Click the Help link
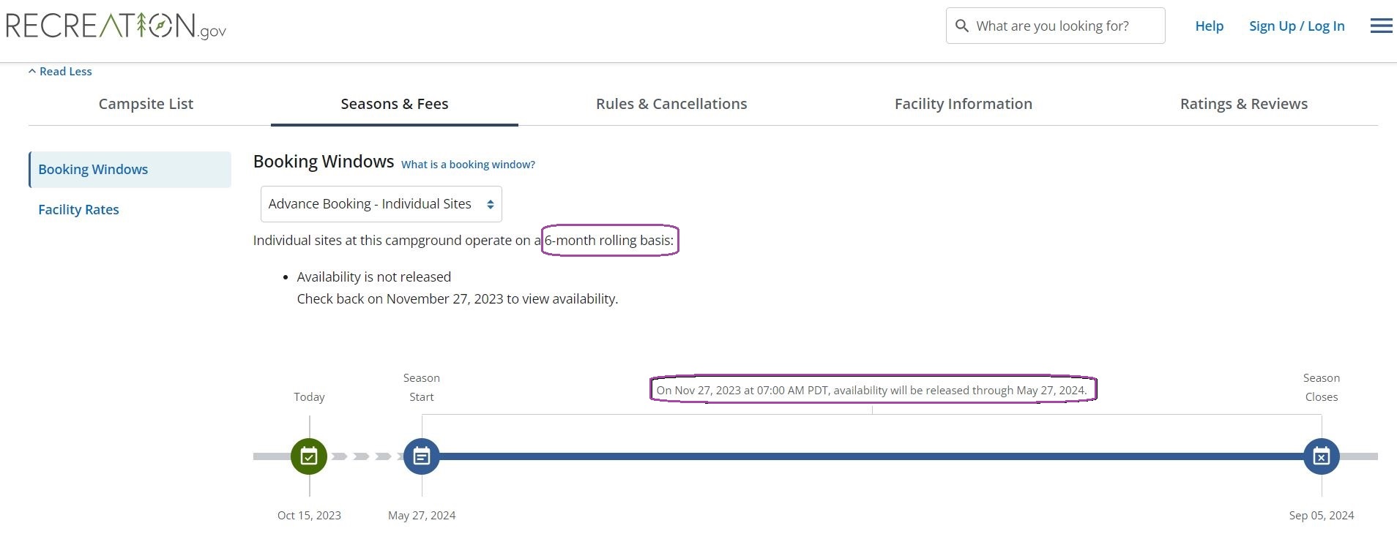The height and width of the screenshot is (553, 1397). [1209, 26]
